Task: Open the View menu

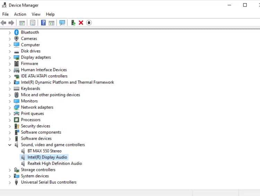Action: [36, 14]
